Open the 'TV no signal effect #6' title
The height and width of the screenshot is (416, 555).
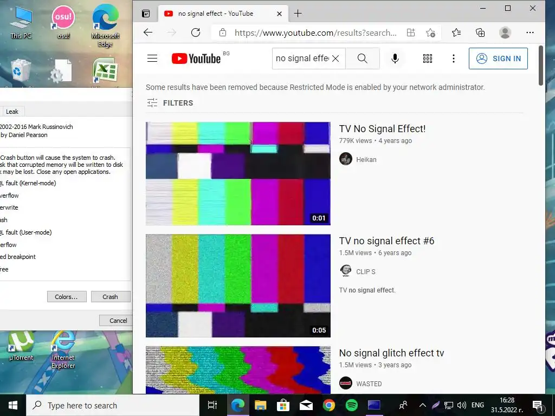click(x=386, y=241)
